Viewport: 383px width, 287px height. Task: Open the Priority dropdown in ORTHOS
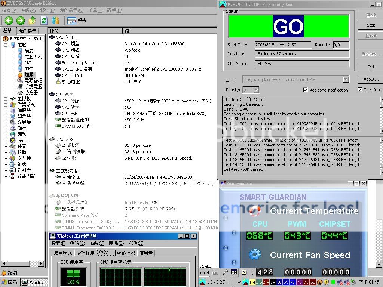tap(256, 90)
